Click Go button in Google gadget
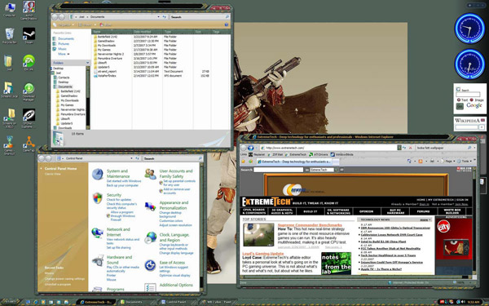 tap(460, 106)
